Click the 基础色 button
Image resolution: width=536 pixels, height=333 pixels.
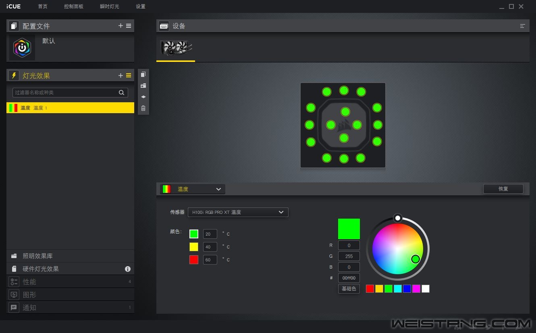pyautogui.click(x=349, y=289)
